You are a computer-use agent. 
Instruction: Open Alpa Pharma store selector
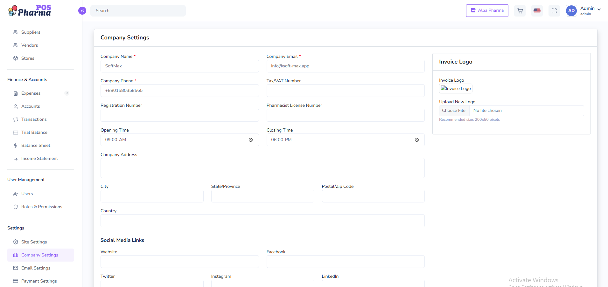point(487,10)
